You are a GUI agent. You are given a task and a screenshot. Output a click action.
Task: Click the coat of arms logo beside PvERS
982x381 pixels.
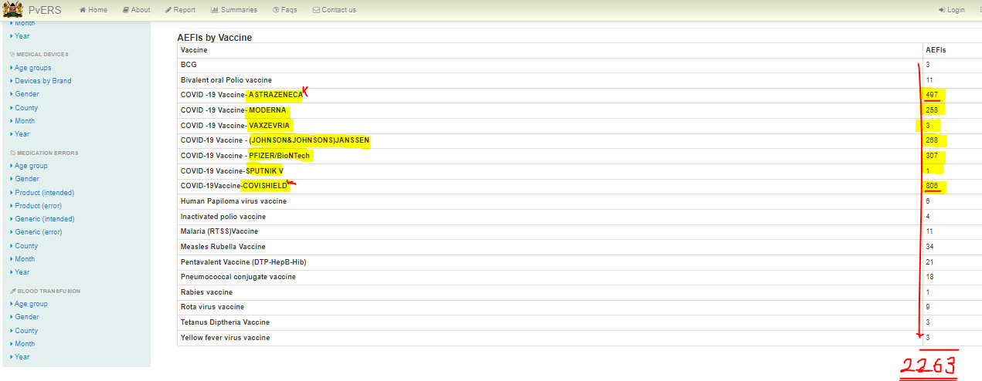tap(12, 9)
